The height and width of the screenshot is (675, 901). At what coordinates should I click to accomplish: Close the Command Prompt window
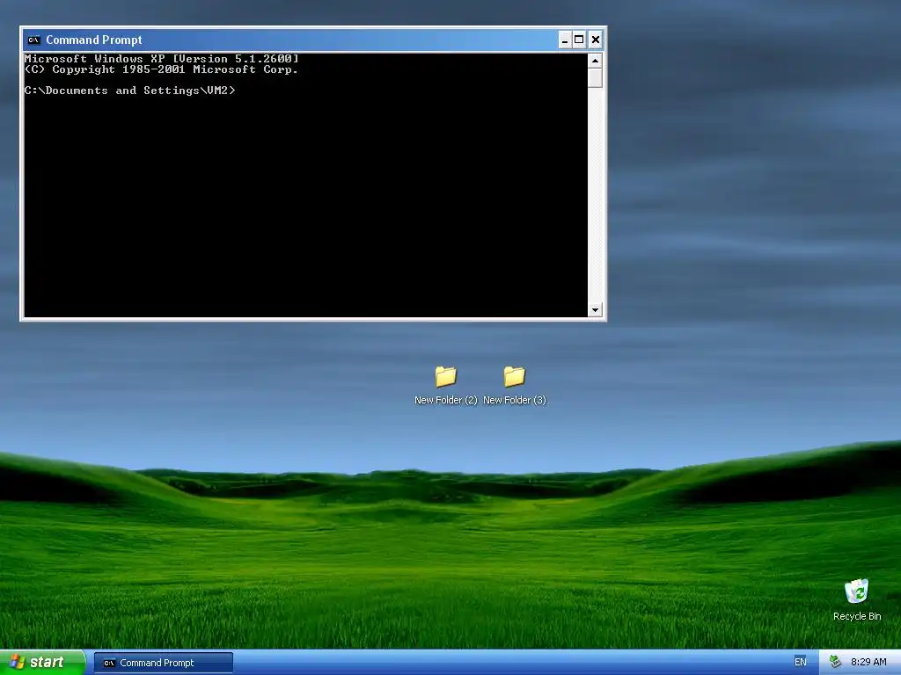pos(596,40)
